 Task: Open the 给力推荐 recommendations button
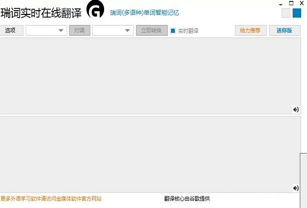[251, 30]
